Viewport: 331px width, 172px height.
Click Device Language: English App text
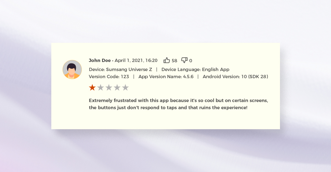pos(195,69)
